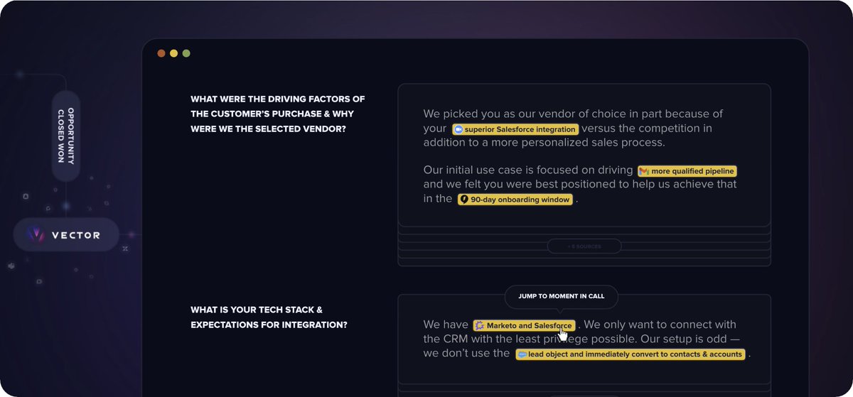The width and height of the screenshot is (853, 397).
Task: Click the 'Marketo and Salesforce' highlighted tag
Action: (524, 325)
